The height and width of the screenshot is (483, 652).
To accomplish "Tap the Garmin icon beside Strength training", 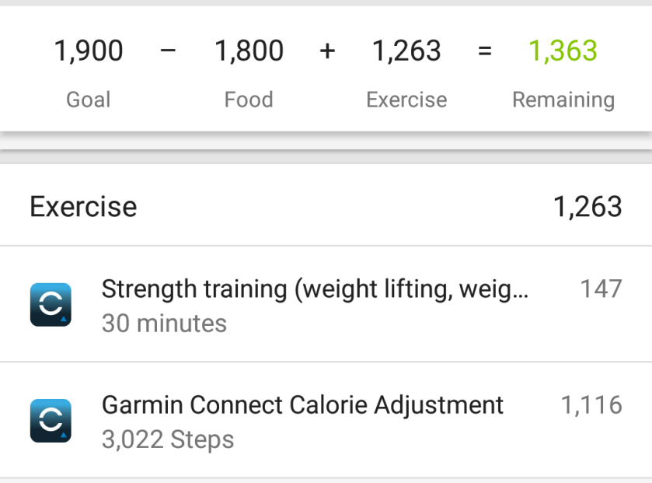I will tap(51, 304).
